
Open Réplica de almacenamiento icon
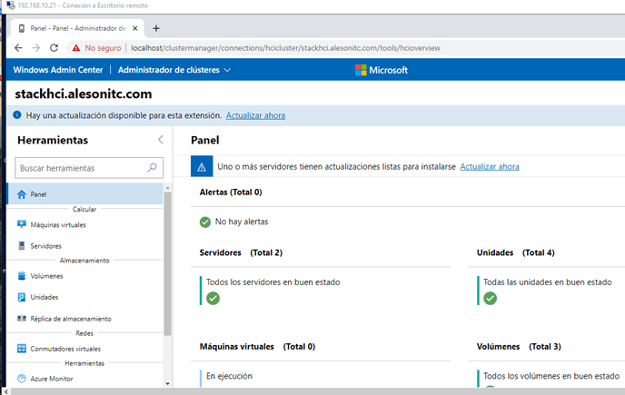(22, 319)
